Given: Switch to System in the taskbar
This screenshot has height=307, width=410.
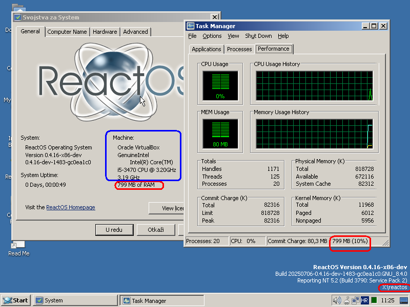Looking at the screenshot, I should coord(75,300).
